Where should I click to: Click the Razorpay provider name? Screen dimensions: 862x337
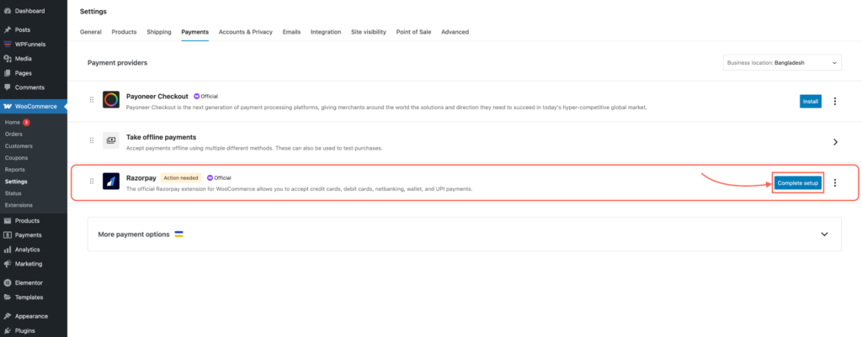[x=141, y=178]
